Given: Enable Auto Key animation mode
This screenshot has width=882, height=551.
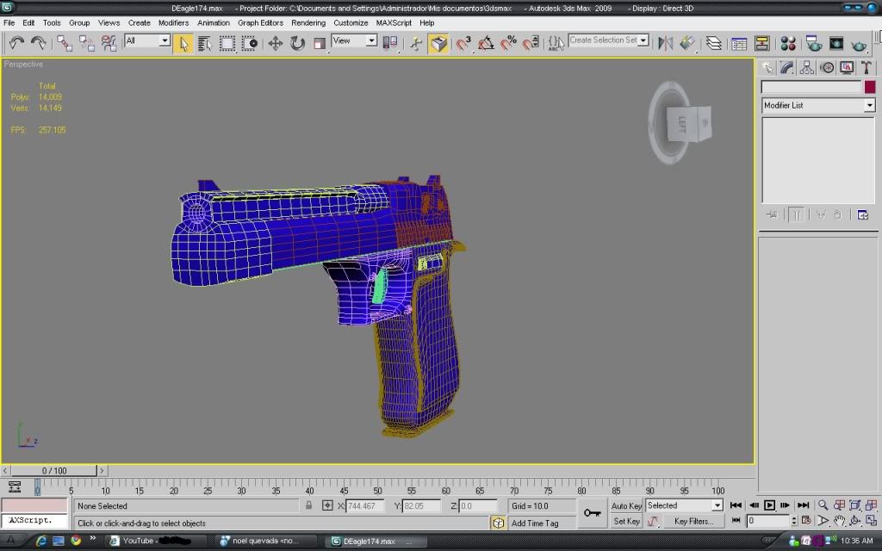Looking at the screenshot, I should coord(626,506).
